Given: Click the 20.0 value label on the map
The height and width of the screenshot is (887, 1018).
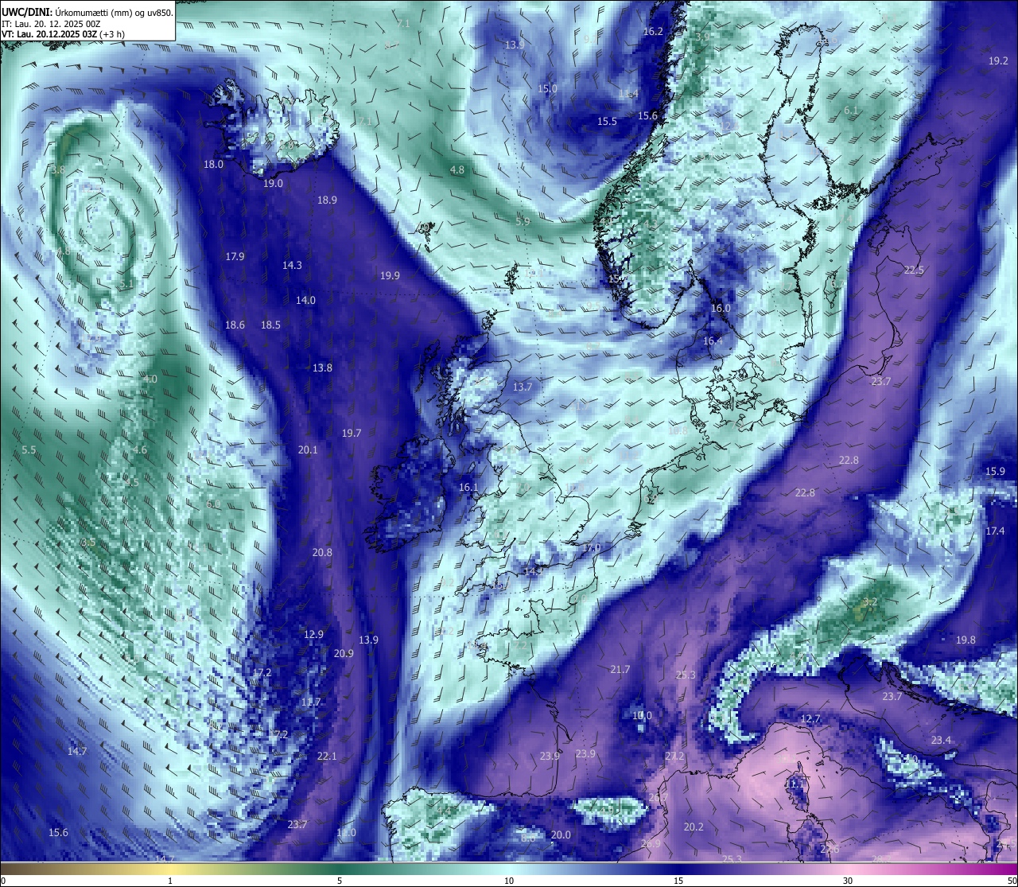Looking at the screenshot, I should pos(561,835).
